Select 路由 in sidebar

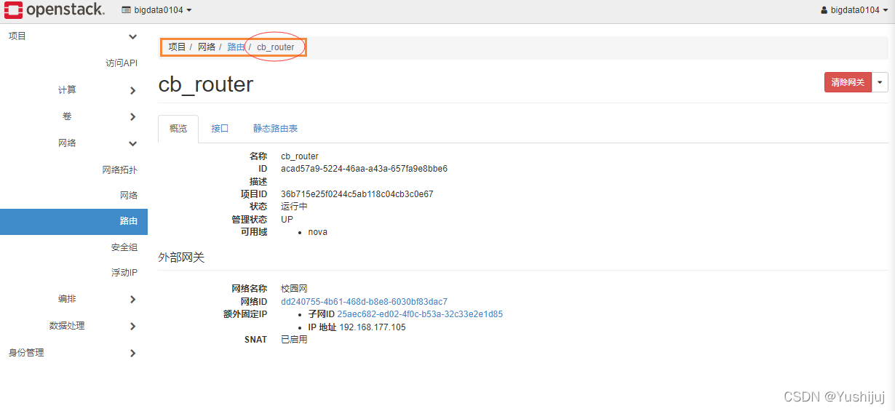(x=73, y=221)
